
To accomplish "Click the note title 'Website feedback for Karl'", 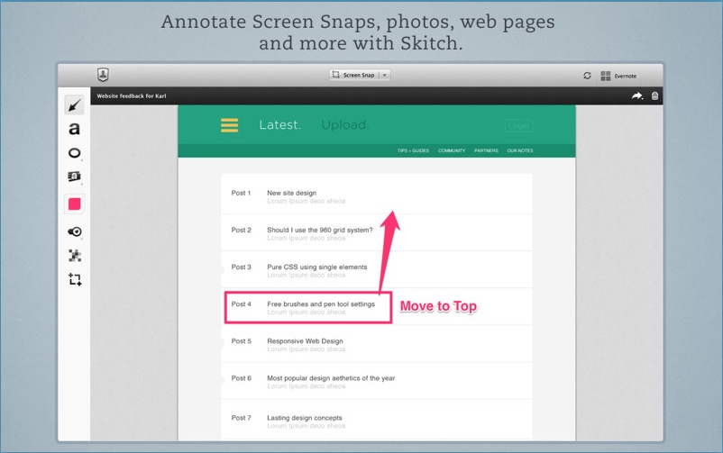I will click(x=132, y=96).
